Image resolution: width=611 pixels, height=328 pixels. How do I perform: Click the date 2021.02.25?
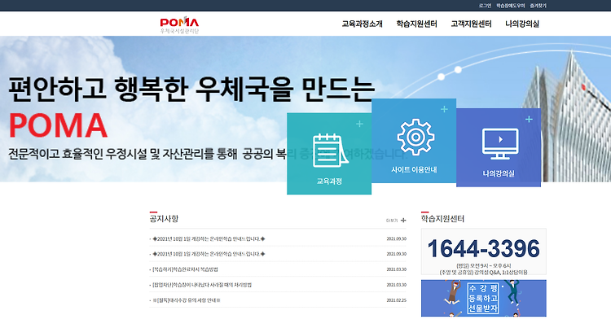(396, 300)
